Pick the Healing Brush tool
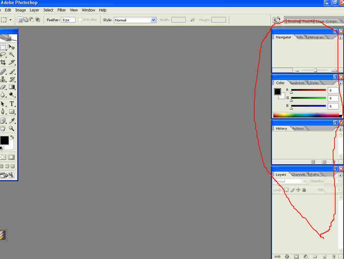344x259 pixels. click(3, 72)
